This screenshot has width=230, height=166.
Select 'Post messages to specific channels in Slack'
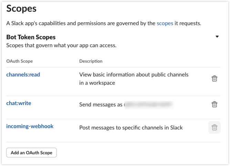coord(131,128)
